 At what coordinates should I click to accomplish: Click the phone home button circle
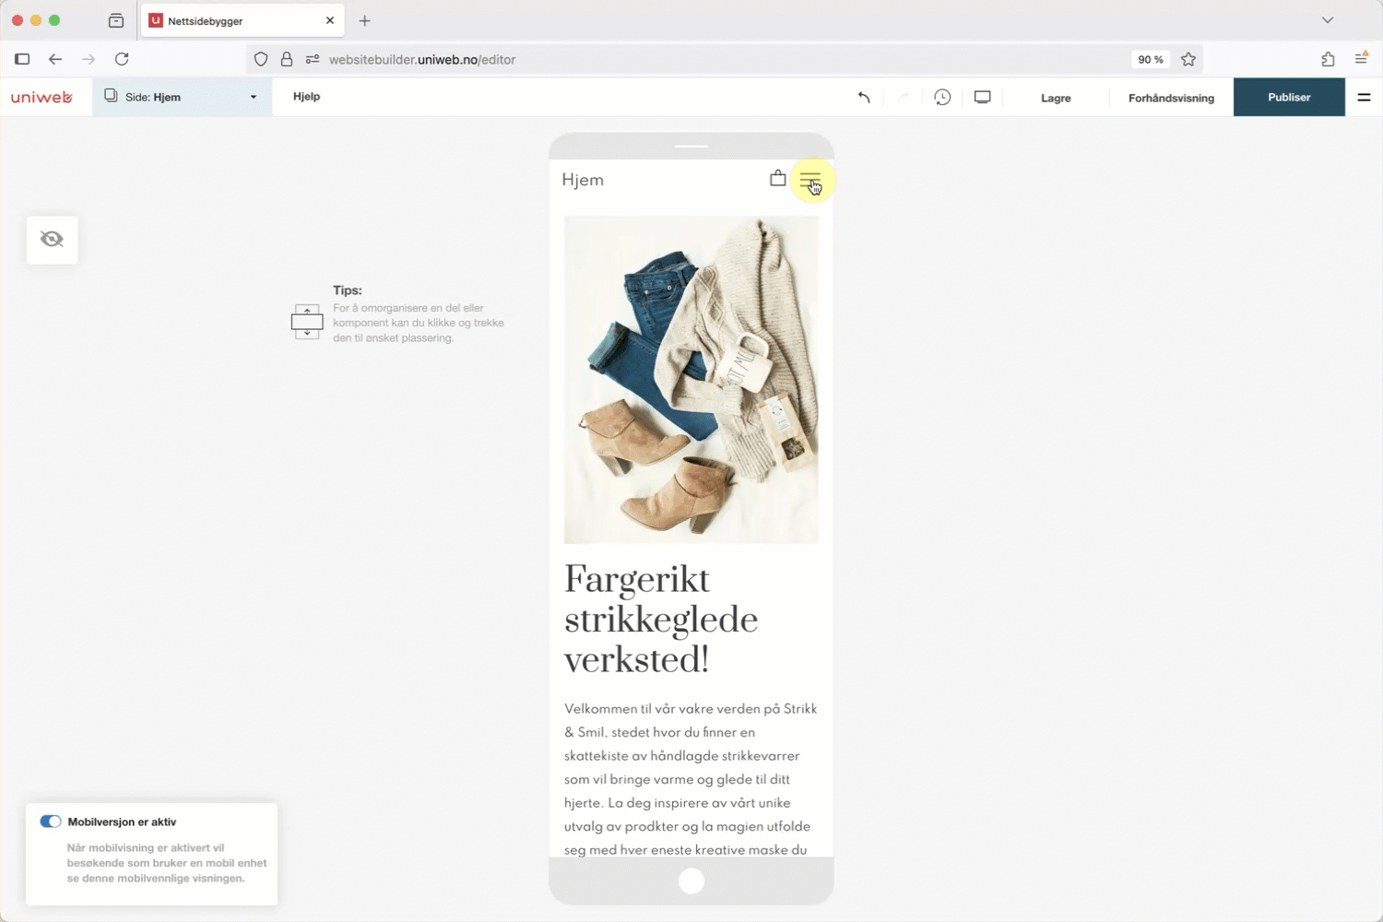click(691, 881)
